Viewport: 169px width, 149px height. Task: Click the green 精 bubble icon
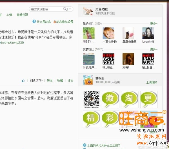[x=91, y=118]
